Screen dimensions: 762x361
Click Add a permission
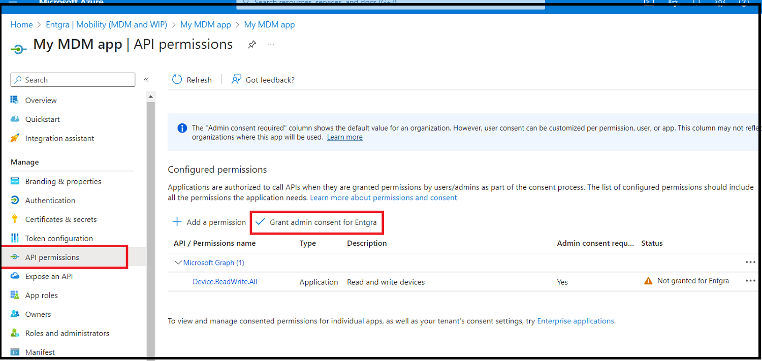coord(209,222)
